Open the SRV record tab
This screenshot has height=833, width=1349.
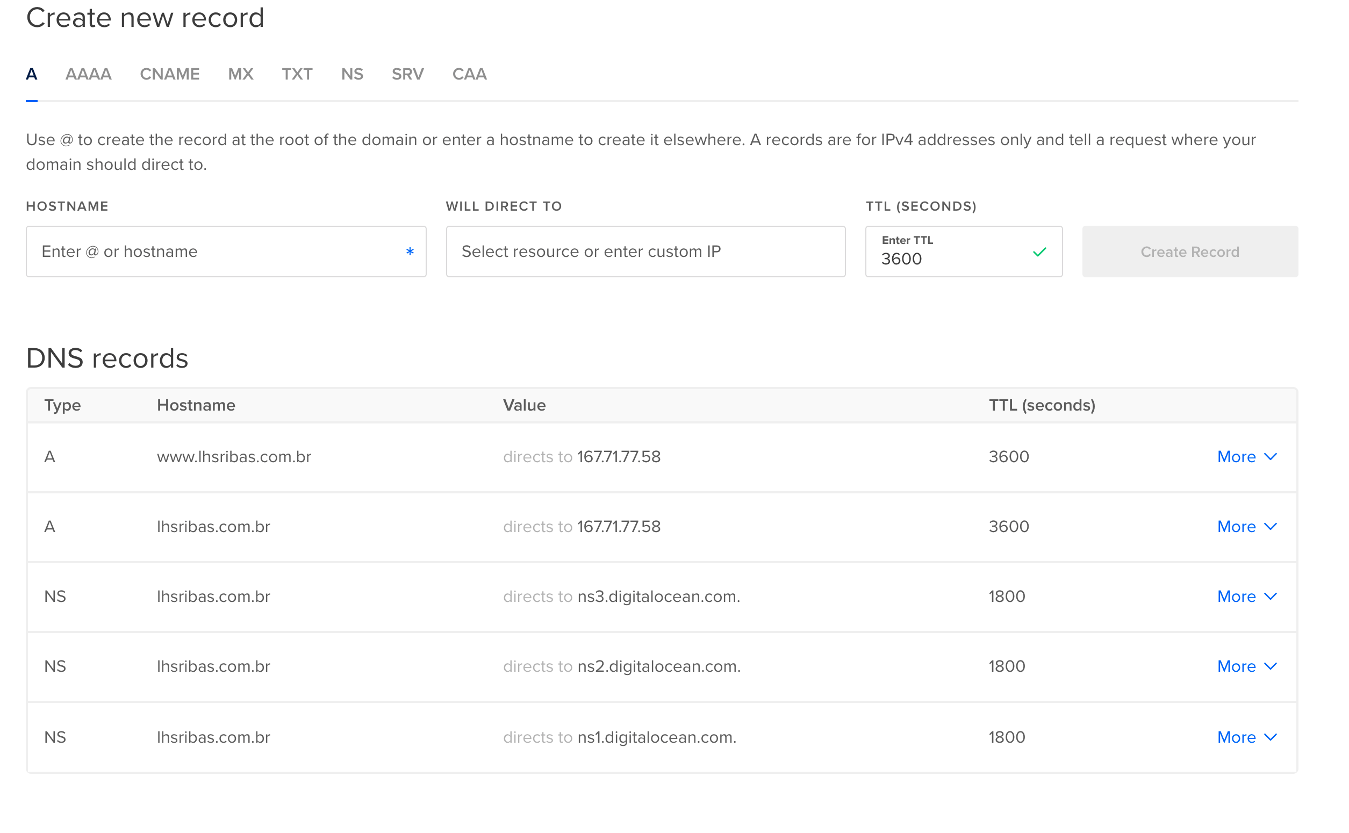(x=407, y=74)
